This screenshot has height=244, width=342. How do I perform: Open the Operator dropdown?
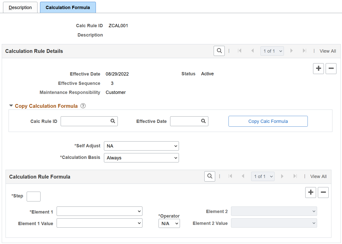pos(169,223)
